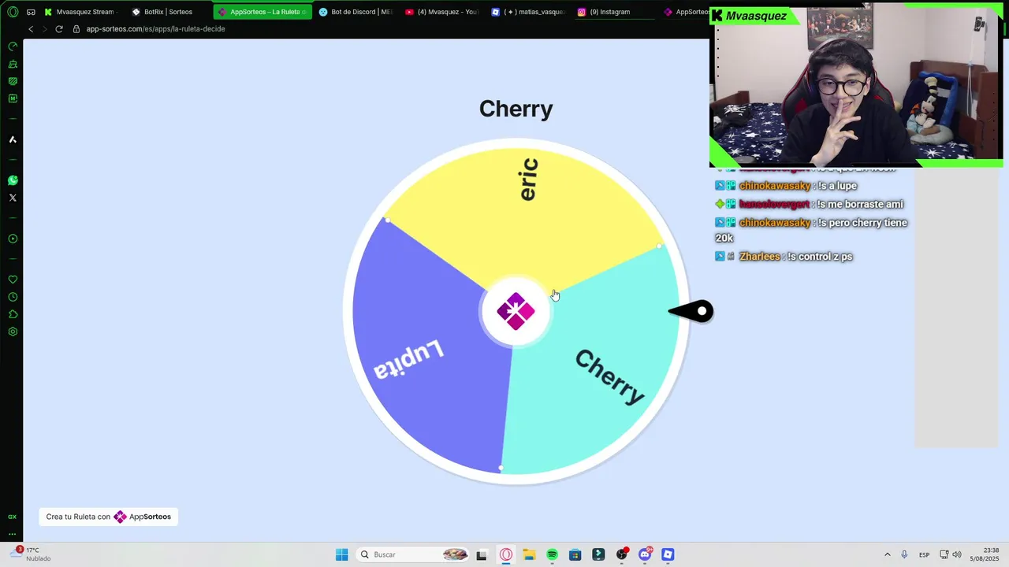Open Microsoft Store from taskbar

(x=575, y=554)
